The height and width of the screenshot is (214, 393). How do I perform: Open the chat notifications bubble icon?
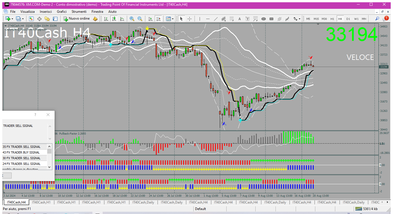385,18
